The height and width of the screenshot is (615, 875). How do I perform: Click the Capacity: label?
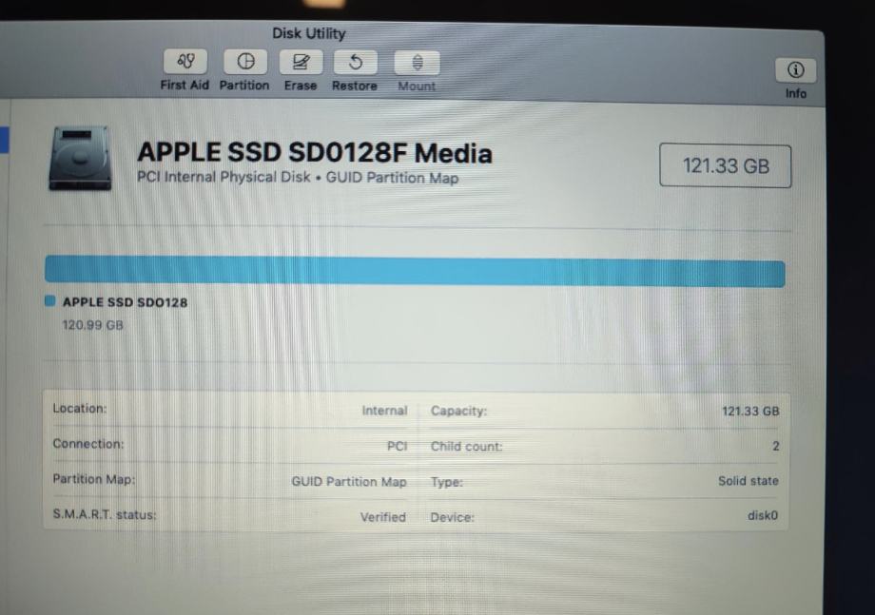point(458,411)
